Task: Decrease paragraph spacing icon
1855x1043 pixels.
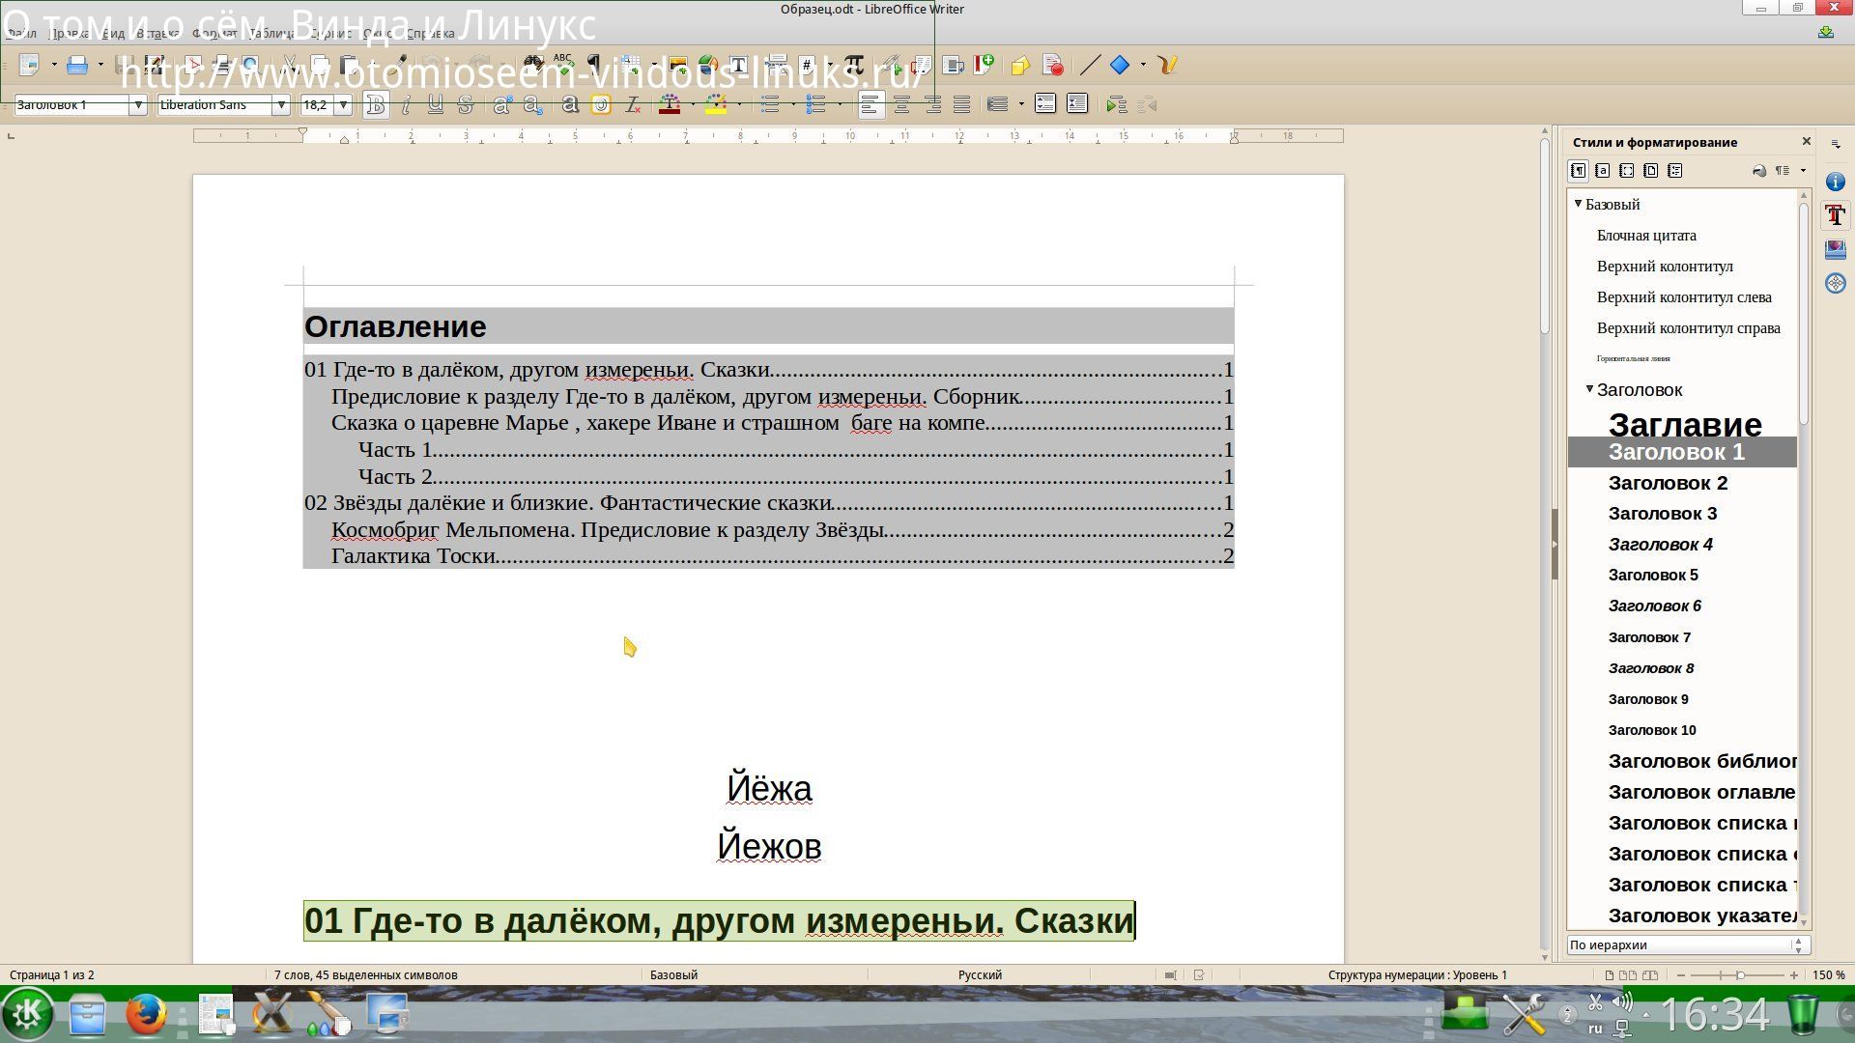Action: (1077, 104)
